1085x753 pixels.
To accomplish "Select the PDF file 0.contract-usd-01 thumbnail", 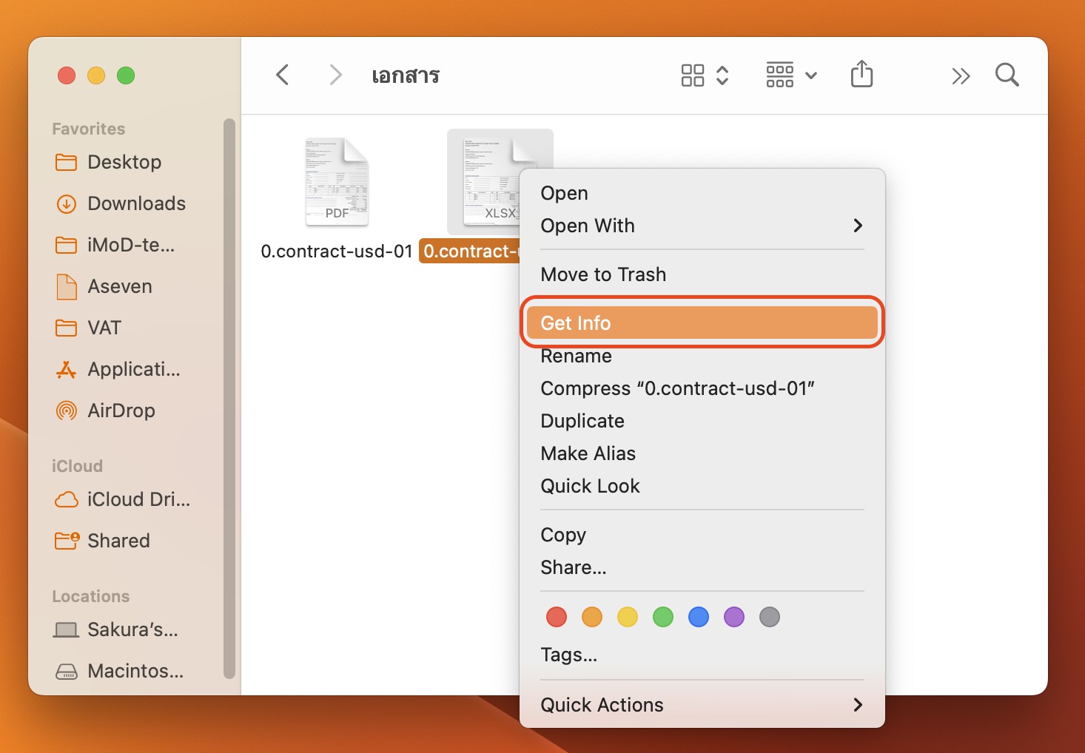I will click(x=337, y=182).
